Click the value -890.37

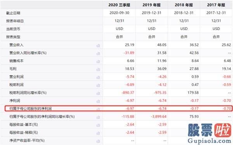[x=128, y=93]
